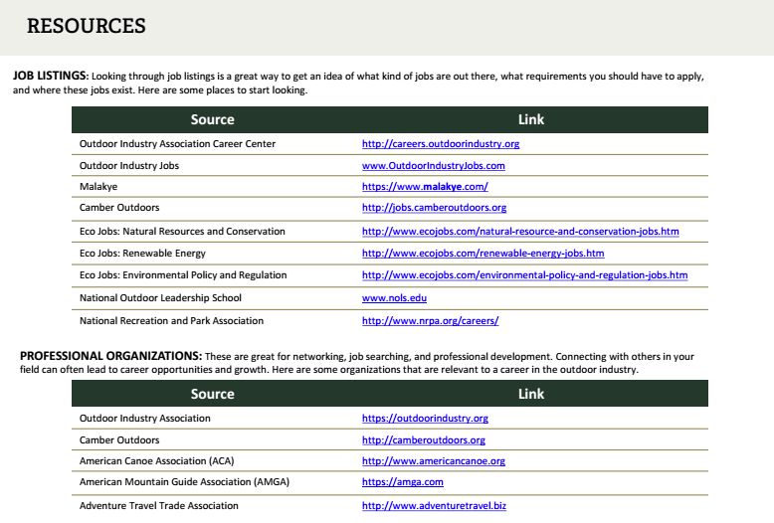Click 'National Recreation and Park Association' cell

click(x=171, y=321)
